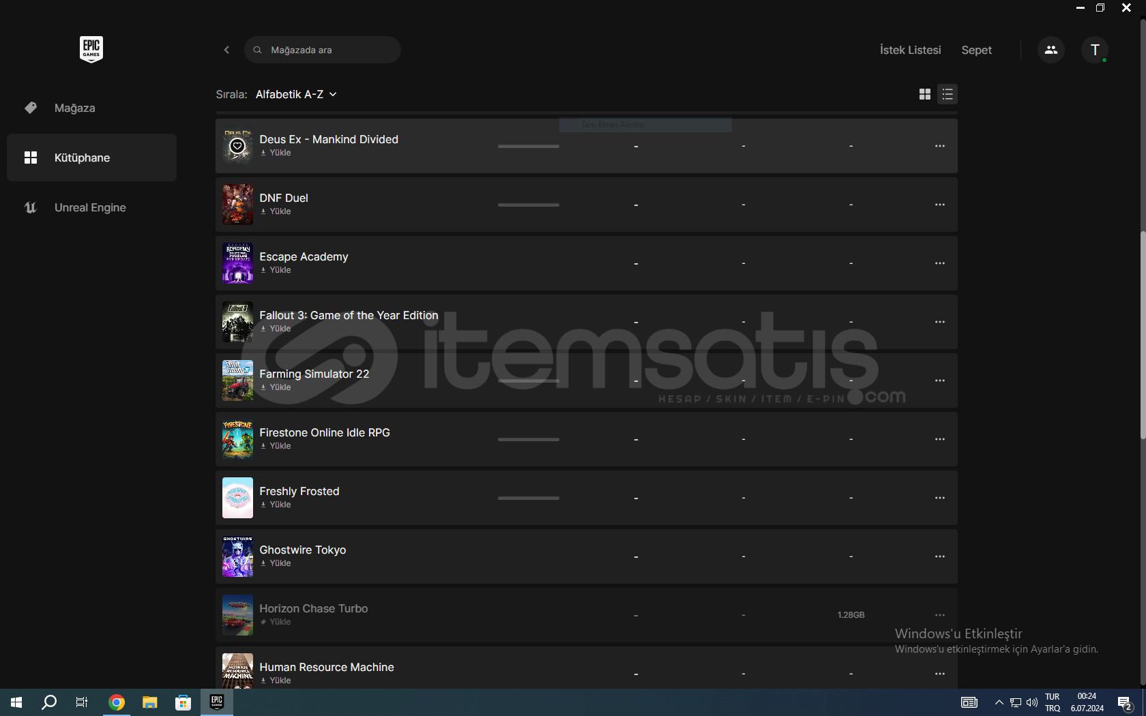The image size is (1146, 716).
Task: Open the Alfabetik A-Z sort dropdown
Action: tap(296, 94)
